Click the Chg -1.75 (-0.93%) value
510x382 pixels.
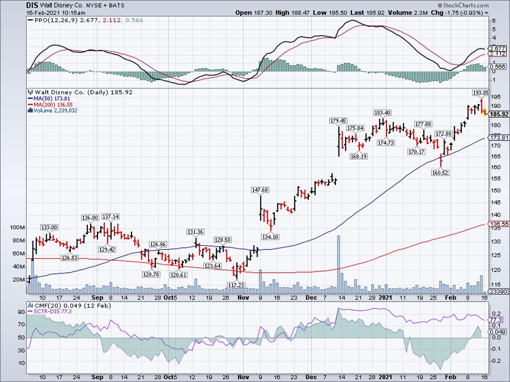[x=457, y=13]
